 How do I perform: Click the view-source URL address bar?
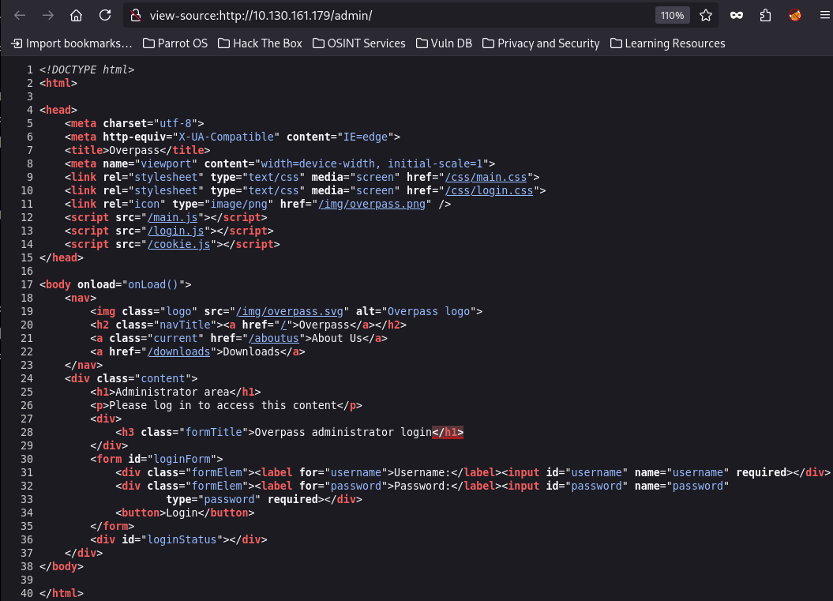(393, 16)
